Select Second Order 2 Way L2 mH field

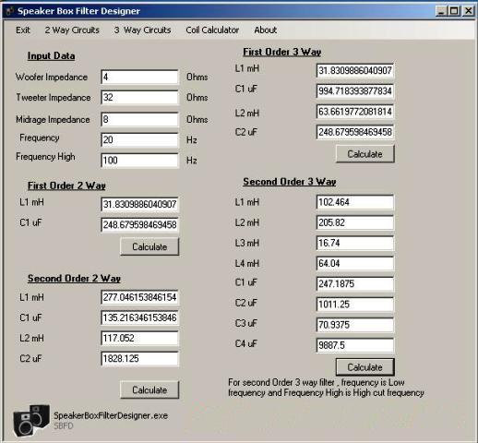(x=139, y=338)
